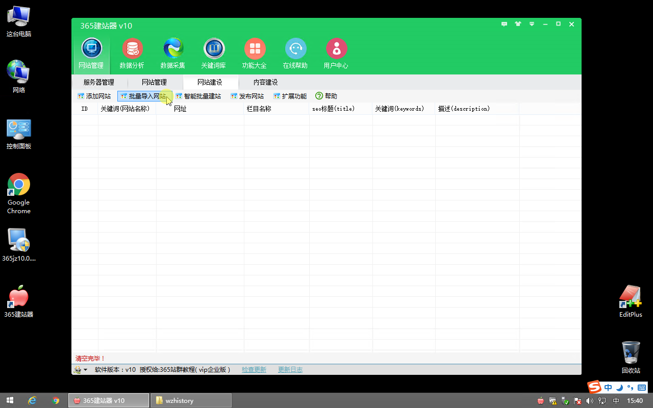The image size is (653, 408).
Task: Click the ID column header
Action: coord(85,109)
